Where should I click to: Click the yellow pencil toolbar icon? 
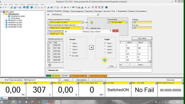[76, 7]
